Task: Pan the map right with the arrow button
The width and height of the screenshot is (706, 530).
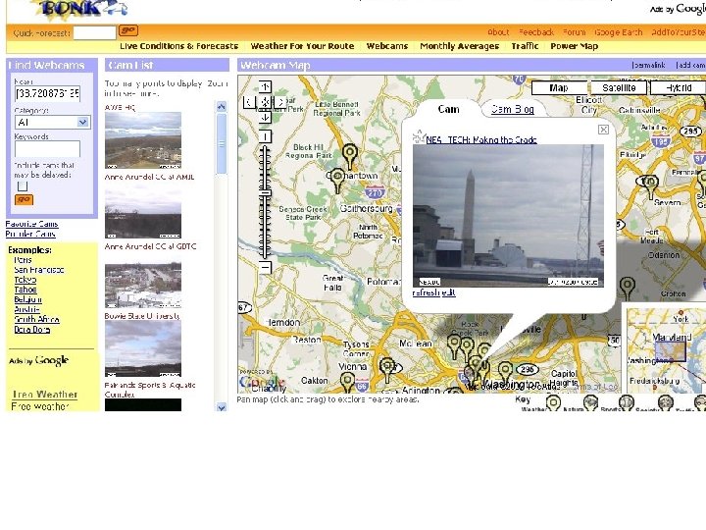Action: pos(280,102)
